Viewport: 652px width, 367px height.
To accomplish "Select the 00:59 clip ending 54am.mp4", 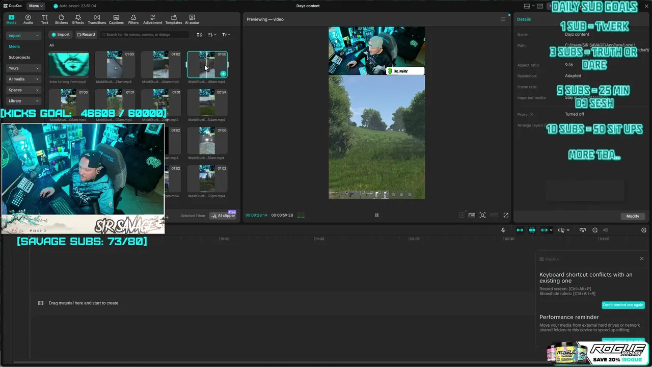I will click(207, 102).
